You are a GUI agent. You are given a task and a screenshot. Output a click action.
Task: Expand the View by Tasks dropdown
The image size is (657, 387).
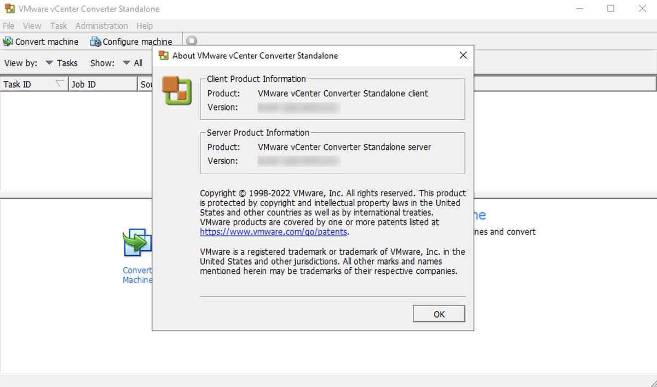pyautogui.click(x=61, y=63)
